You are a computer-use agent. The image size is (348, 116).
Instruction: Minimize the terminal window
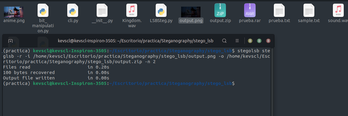pos(250,41)
